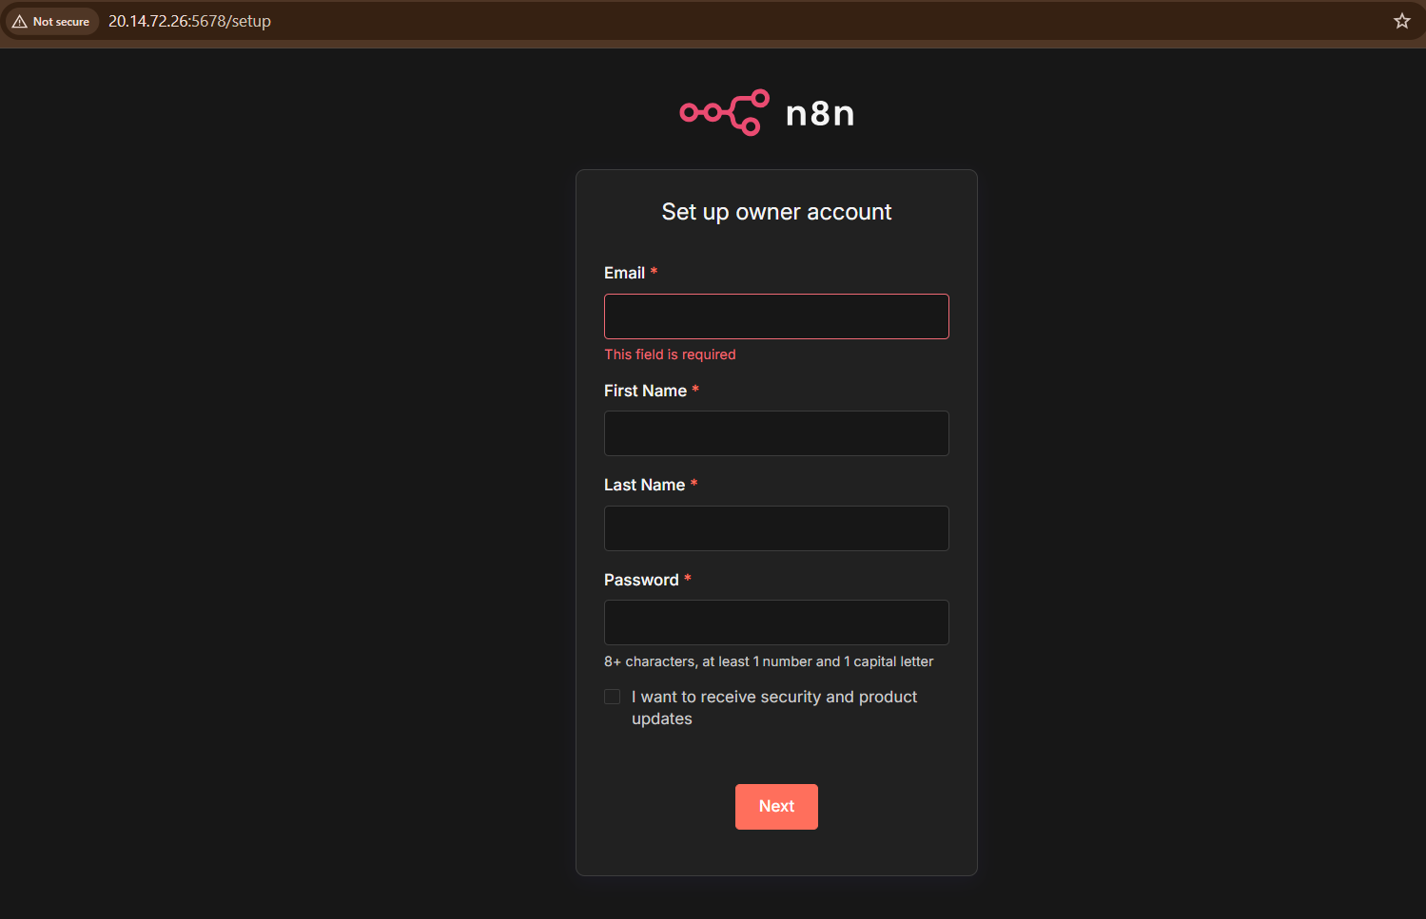Screen dimensions: 1426x919
Task: Click the n8n wordmark text
Action: coord(819,114)
